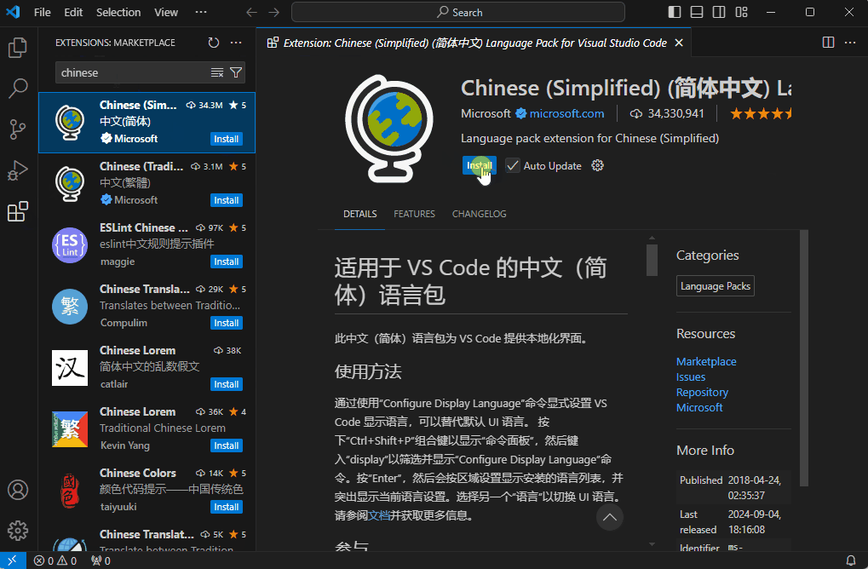The image size is (868, 569).
Task: Disable the Auto Update checkbox
Action: (x=512, y=165)
